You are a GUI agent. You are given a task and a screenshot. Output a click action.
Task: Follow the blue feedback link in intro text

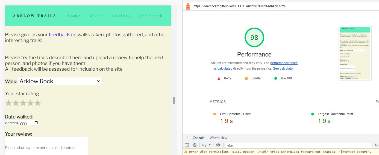pyautogui.click(x=59, y=35)
